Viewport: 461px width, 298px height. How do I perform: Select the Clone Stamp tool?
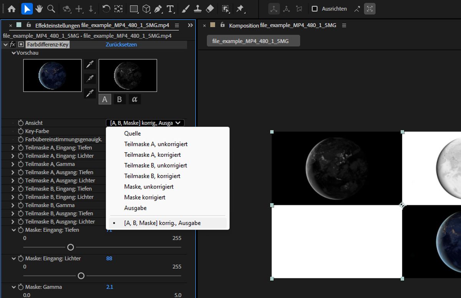197,8
